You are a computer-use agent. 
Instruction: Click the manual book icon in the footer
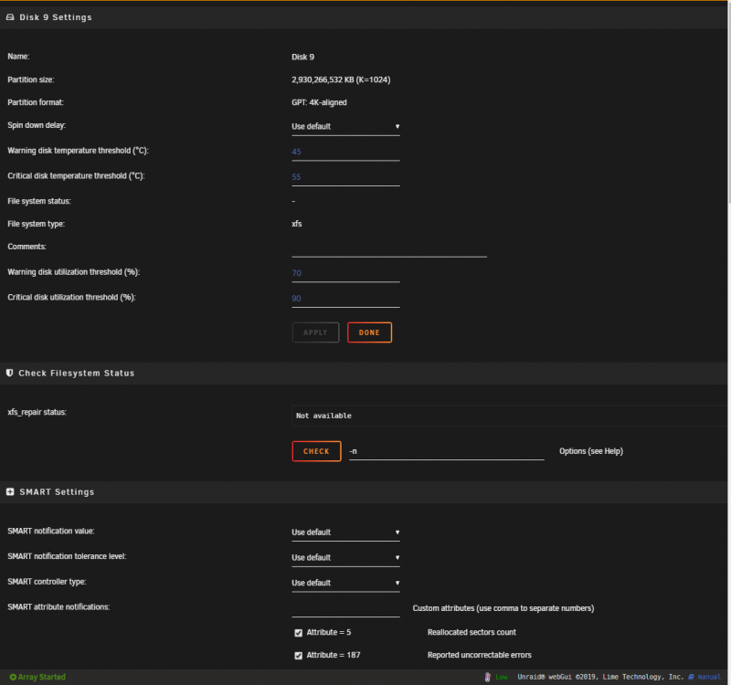click(692, 677)
